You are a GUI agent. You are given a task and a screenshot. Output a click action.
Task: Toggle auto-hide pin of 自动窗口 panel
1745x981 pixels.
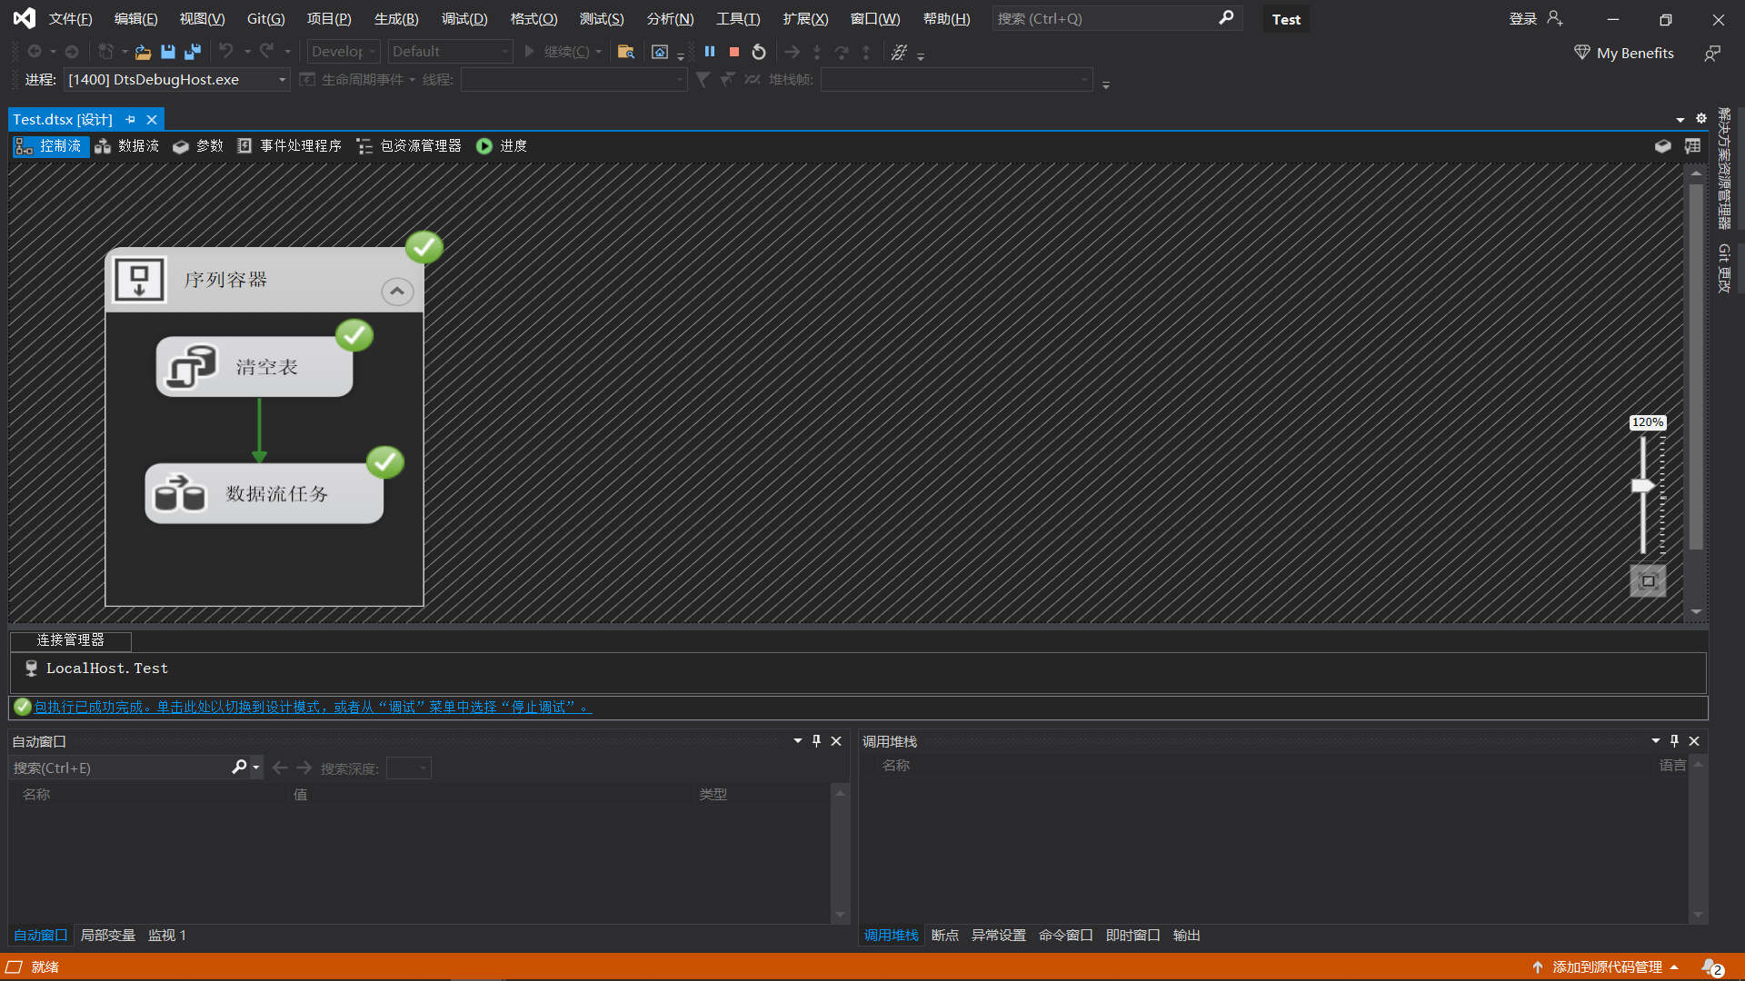(x=816, y=741)
